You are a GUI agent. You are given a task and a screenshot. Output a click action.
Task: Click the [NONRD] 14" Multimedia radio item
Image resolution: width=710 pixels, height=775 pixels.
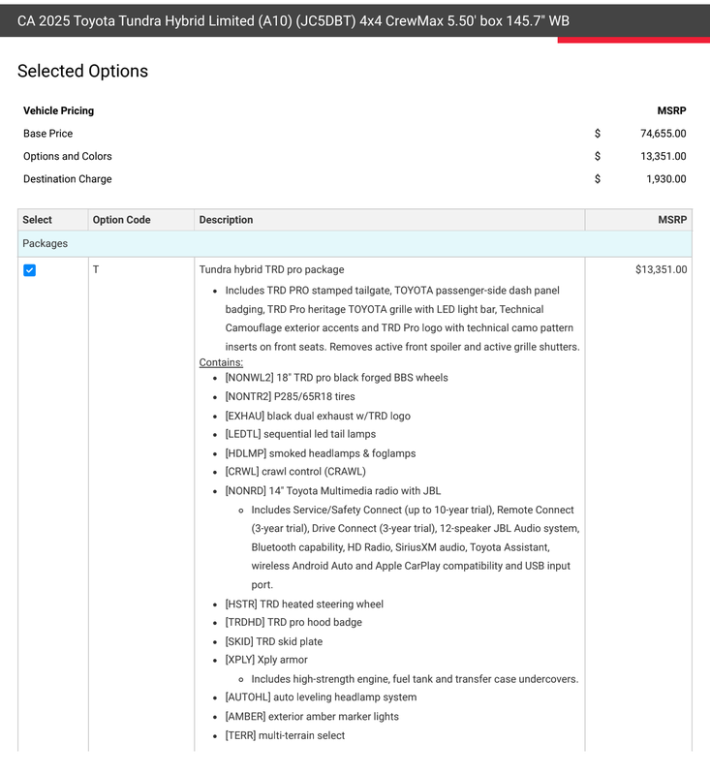click(x=333, y=491)
